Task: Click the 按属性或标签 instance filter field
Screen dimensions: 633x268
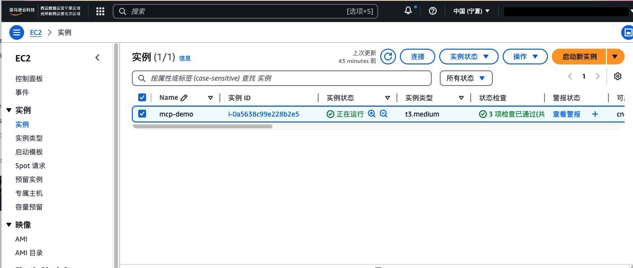Action: point(282,78)
